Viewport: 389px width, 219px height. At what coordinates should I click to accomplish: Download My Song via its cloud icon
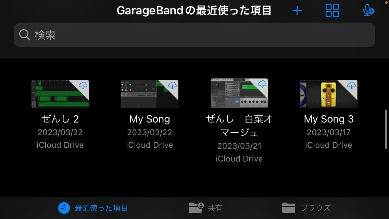pyautogui.click(x=172, y=86)
